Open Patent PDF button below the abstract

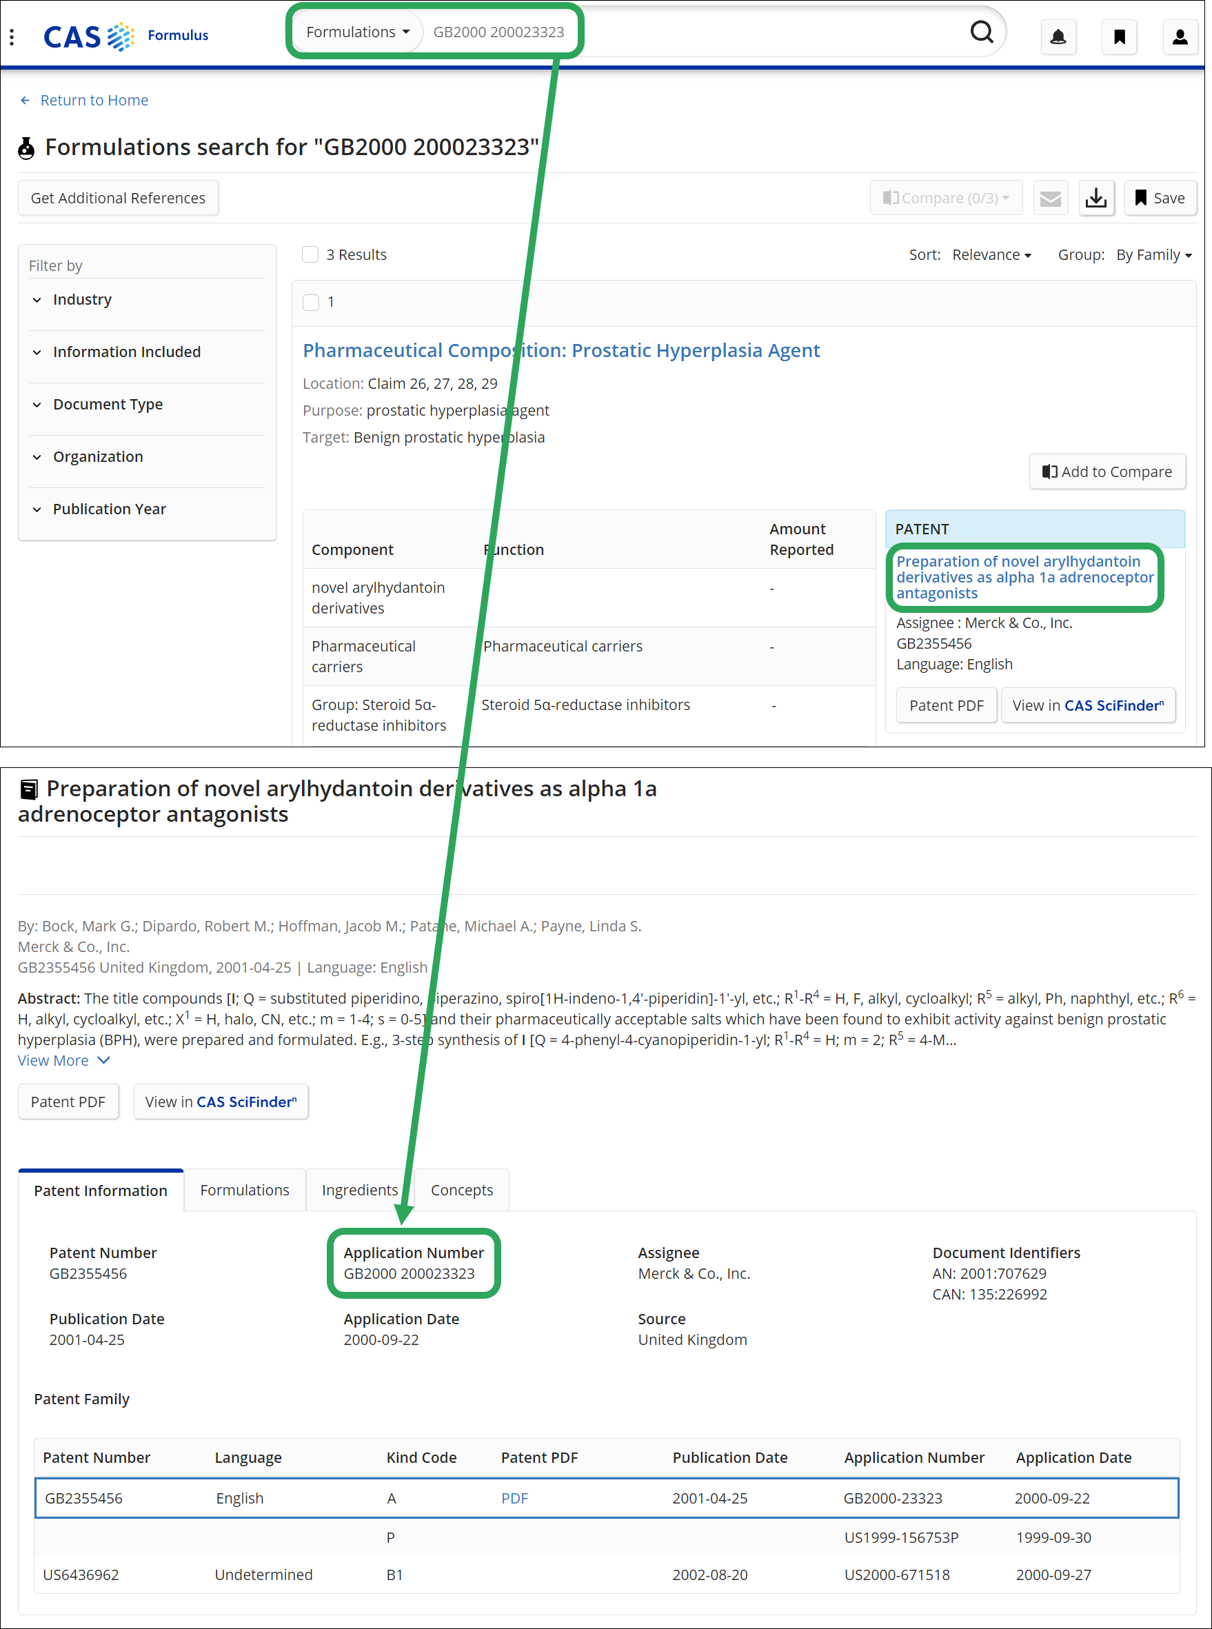68,1102
